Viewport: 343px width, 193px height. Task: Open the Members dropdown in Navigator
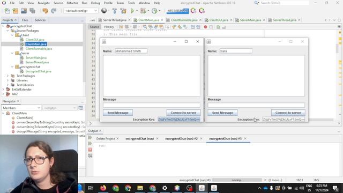click(x=21, y=108)
